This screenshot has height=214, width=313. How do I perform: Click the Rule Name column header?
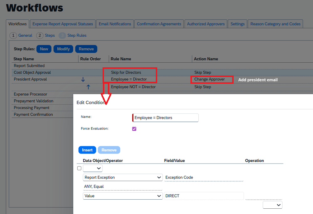pyautogui.click(x=121, y=59)
